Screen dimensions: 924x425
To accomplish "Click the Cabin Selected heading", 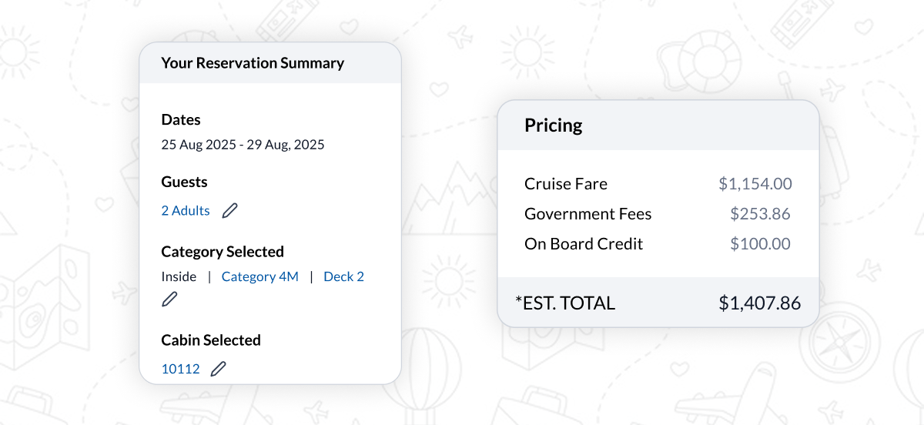I will (x=211, y=340).
